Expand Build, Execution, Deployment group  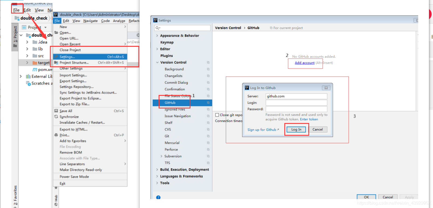157,169
